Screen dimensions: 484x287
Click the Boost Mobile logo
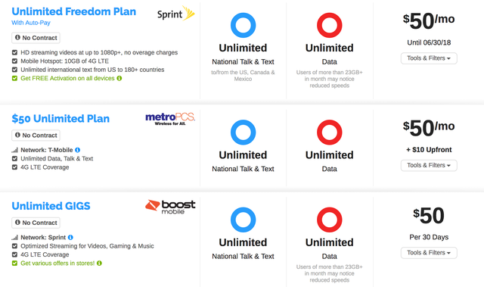(170, 207)
